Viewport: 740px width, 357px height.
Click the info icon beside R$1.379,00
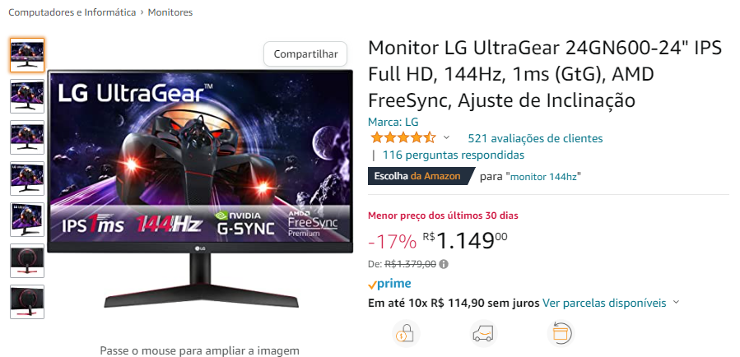[444, 264]
